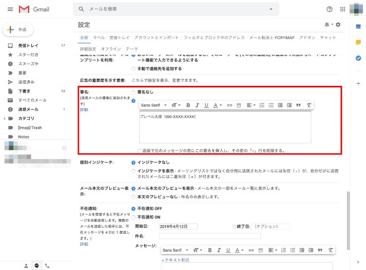
Task: Click the こちら link for ad settings
Action: pos(138,80)
